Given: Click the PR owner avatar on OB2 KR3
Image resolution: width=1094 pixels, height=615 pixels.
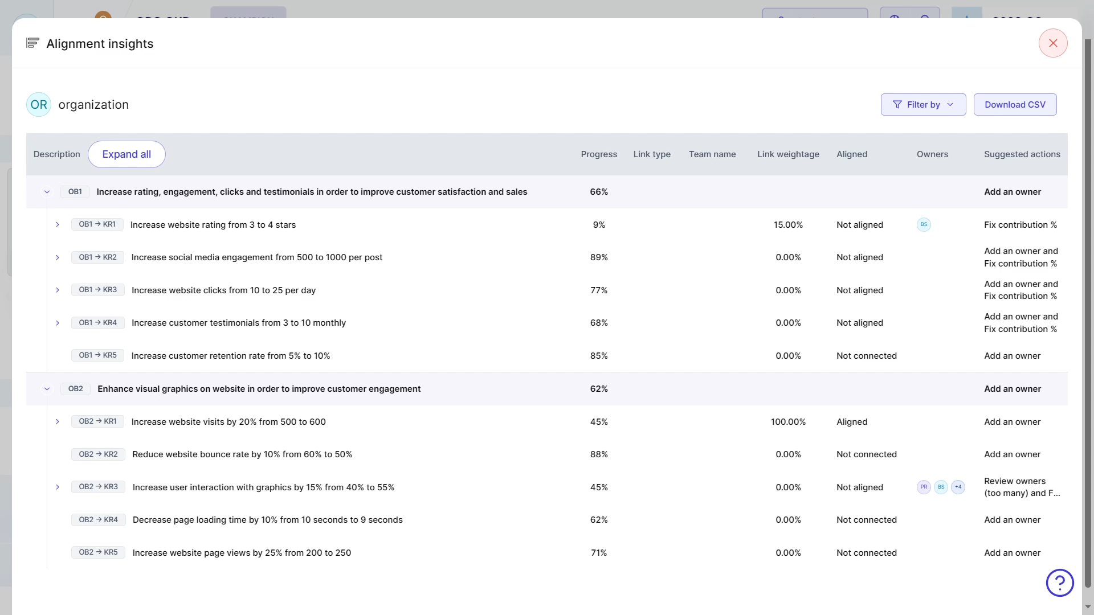Looking at the screenshot, I should 924,487.
